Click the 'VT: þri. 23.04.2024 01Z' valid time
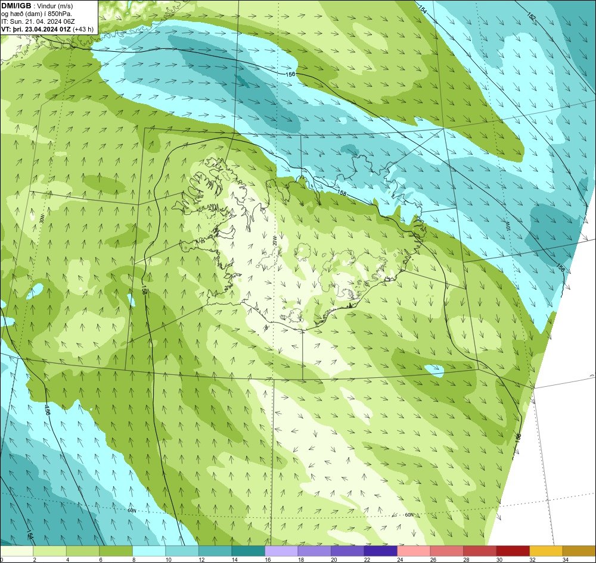The height and width of the screenshot is (563, 596). (36, 29)
